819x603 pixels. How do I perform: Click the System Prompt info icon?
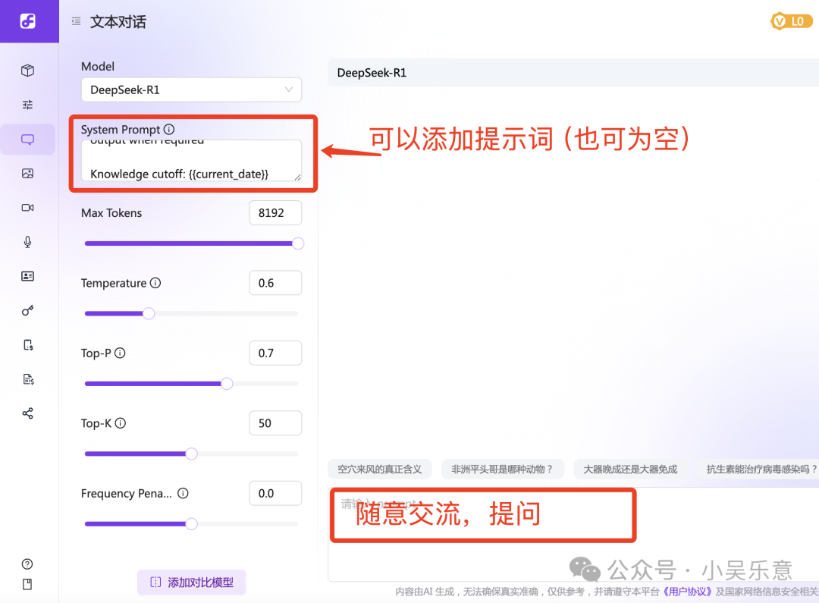168,129
